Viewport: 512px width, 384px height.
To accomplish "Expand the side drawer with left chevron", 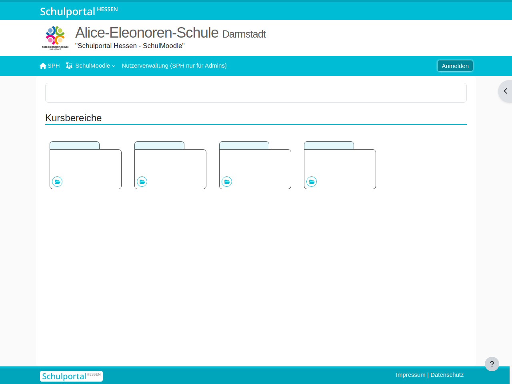I will coord(505,91).
